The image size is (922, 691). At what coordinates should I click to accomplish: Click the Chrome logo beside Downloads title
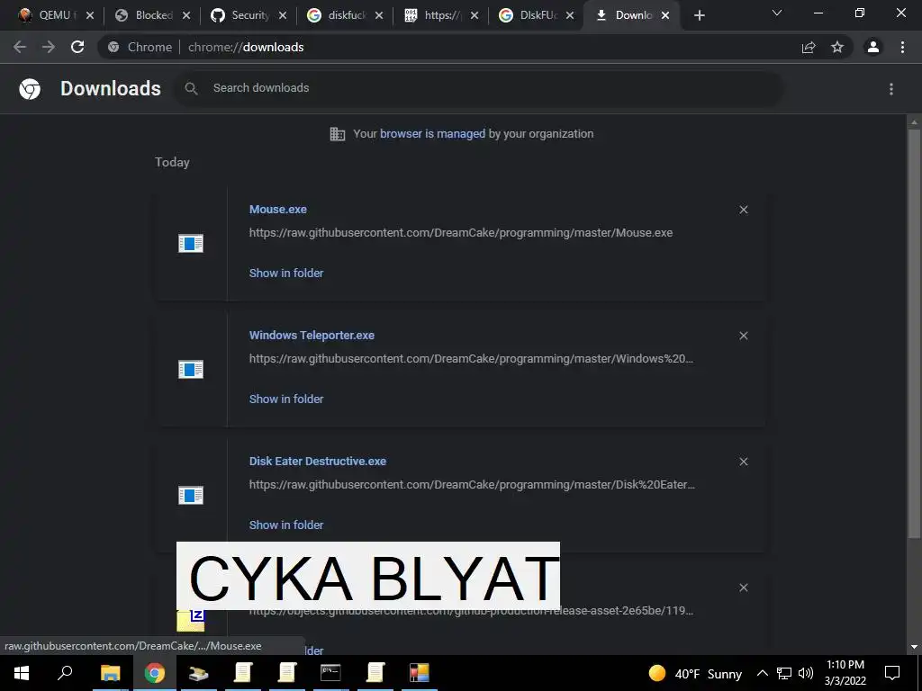(x=30, y=89)
